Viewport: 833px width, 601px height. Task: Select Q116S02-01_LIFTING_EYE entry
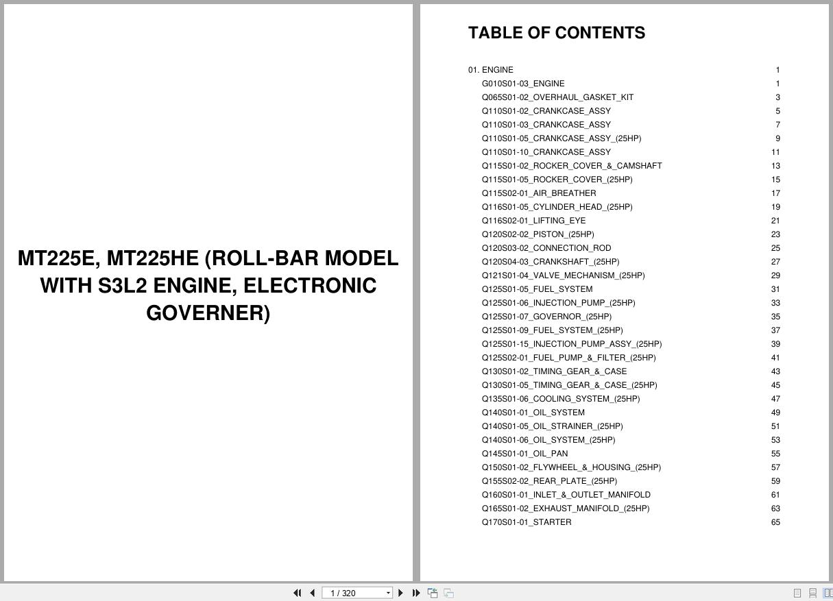point(533,221)
